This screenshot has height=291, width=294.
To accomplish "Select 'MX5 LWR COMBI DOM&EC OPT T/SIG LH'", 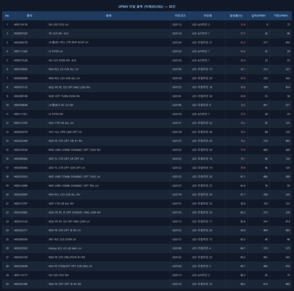I will click(74, 177).
